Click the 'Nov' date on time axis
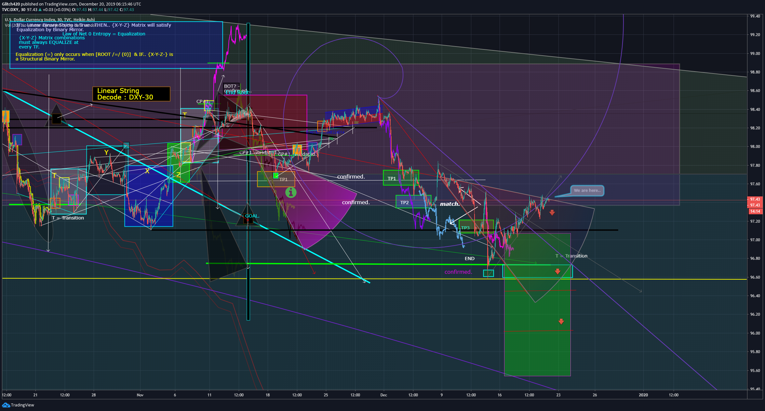This screenshot has width=765, height=411. pyautogui.click(x=140, y=395)
